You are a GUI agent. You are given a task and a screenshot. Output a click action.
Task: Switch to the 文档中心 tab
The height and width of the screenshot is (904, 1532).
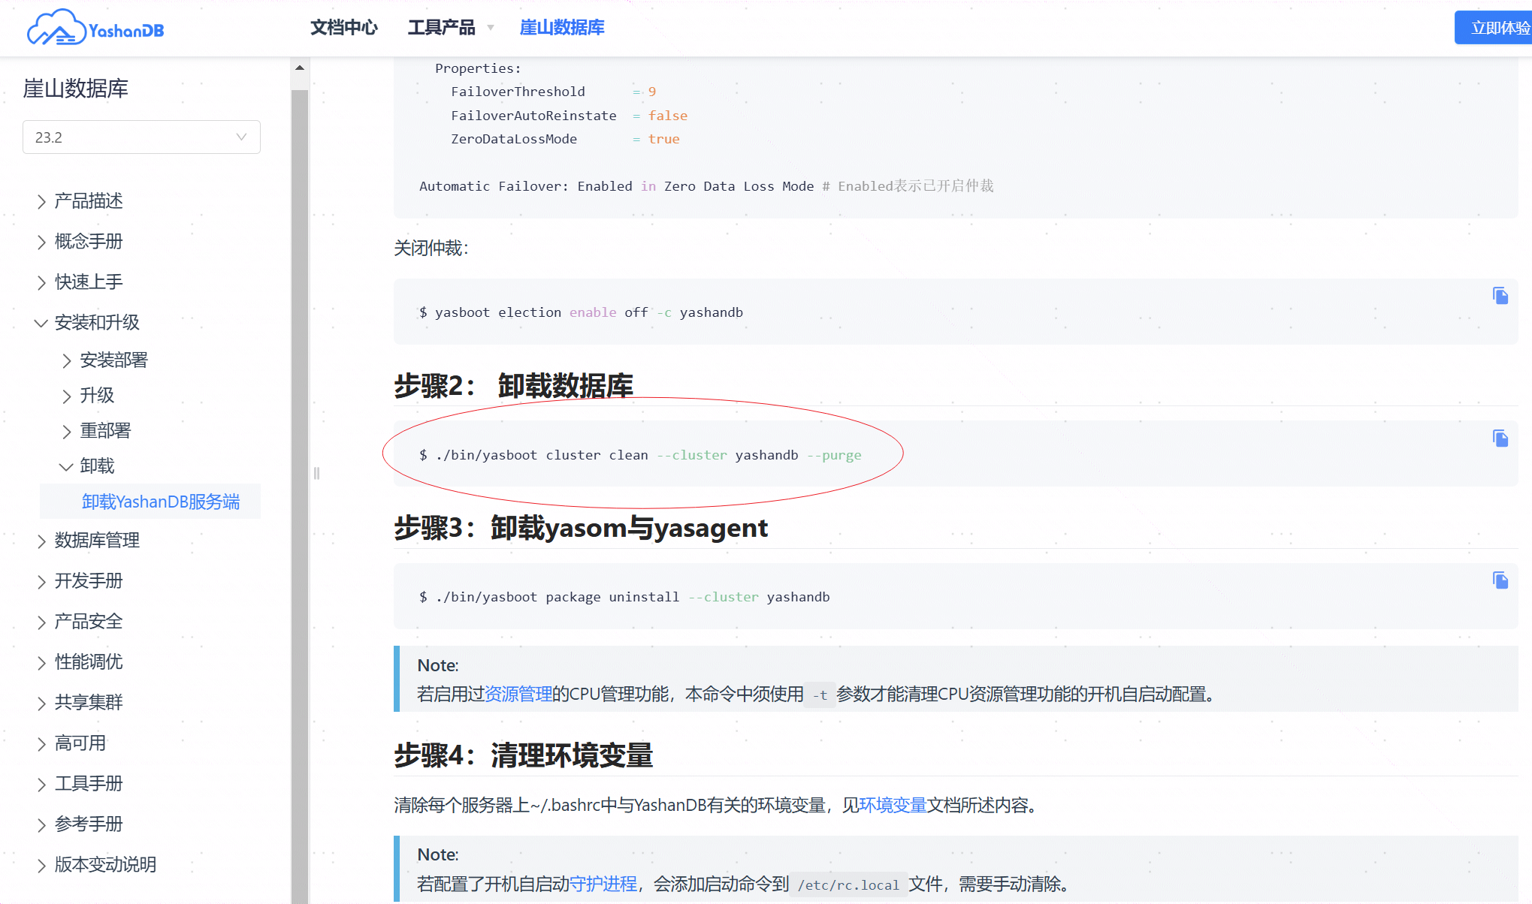[x=343, y=27]
